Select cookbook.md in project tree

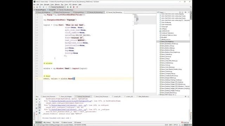pyautogui.click(x=165, y=31)
